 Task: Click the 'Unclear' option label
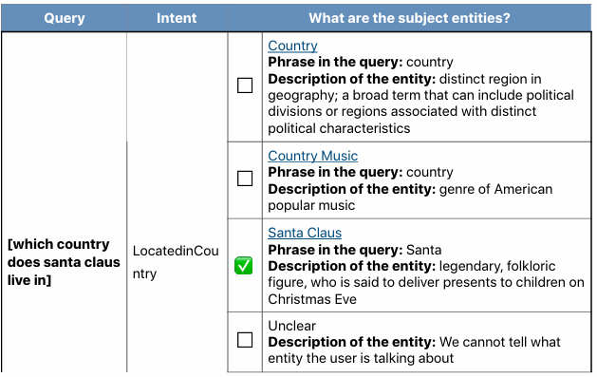291,326
